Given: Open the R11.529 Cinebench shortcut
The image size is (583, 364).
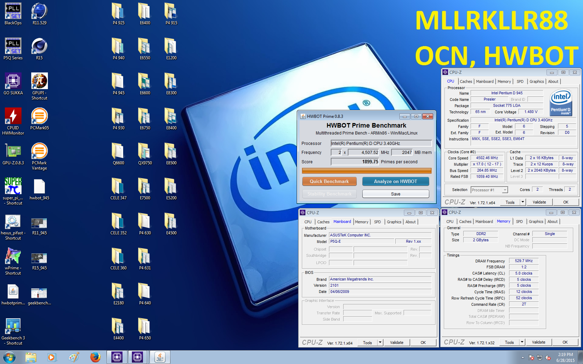Looking at the screenshot, I should pyautogui.click(x=39, y=14).
